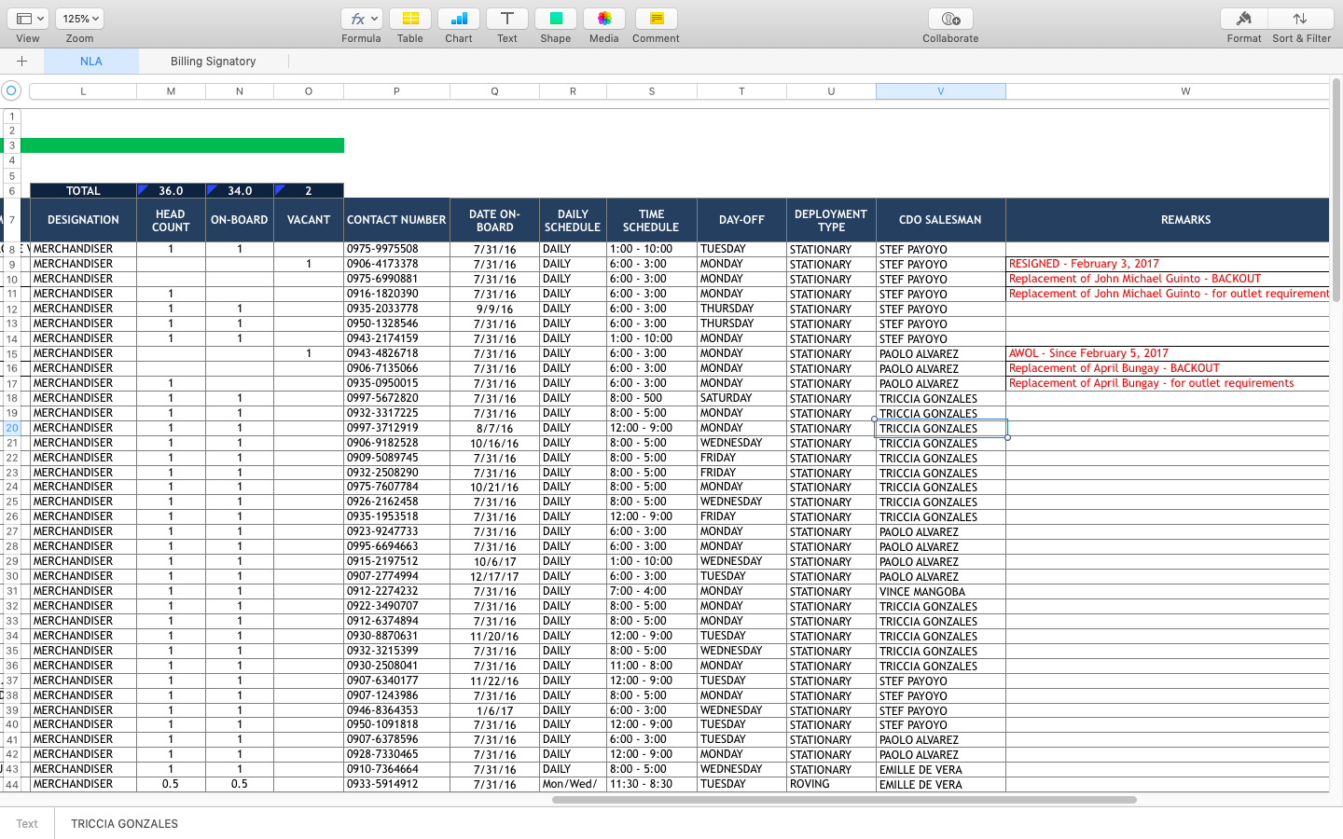Click the CDO SALESMAN header cell
This screenshot has height=839, width=1343.
(x=940, y=220)
